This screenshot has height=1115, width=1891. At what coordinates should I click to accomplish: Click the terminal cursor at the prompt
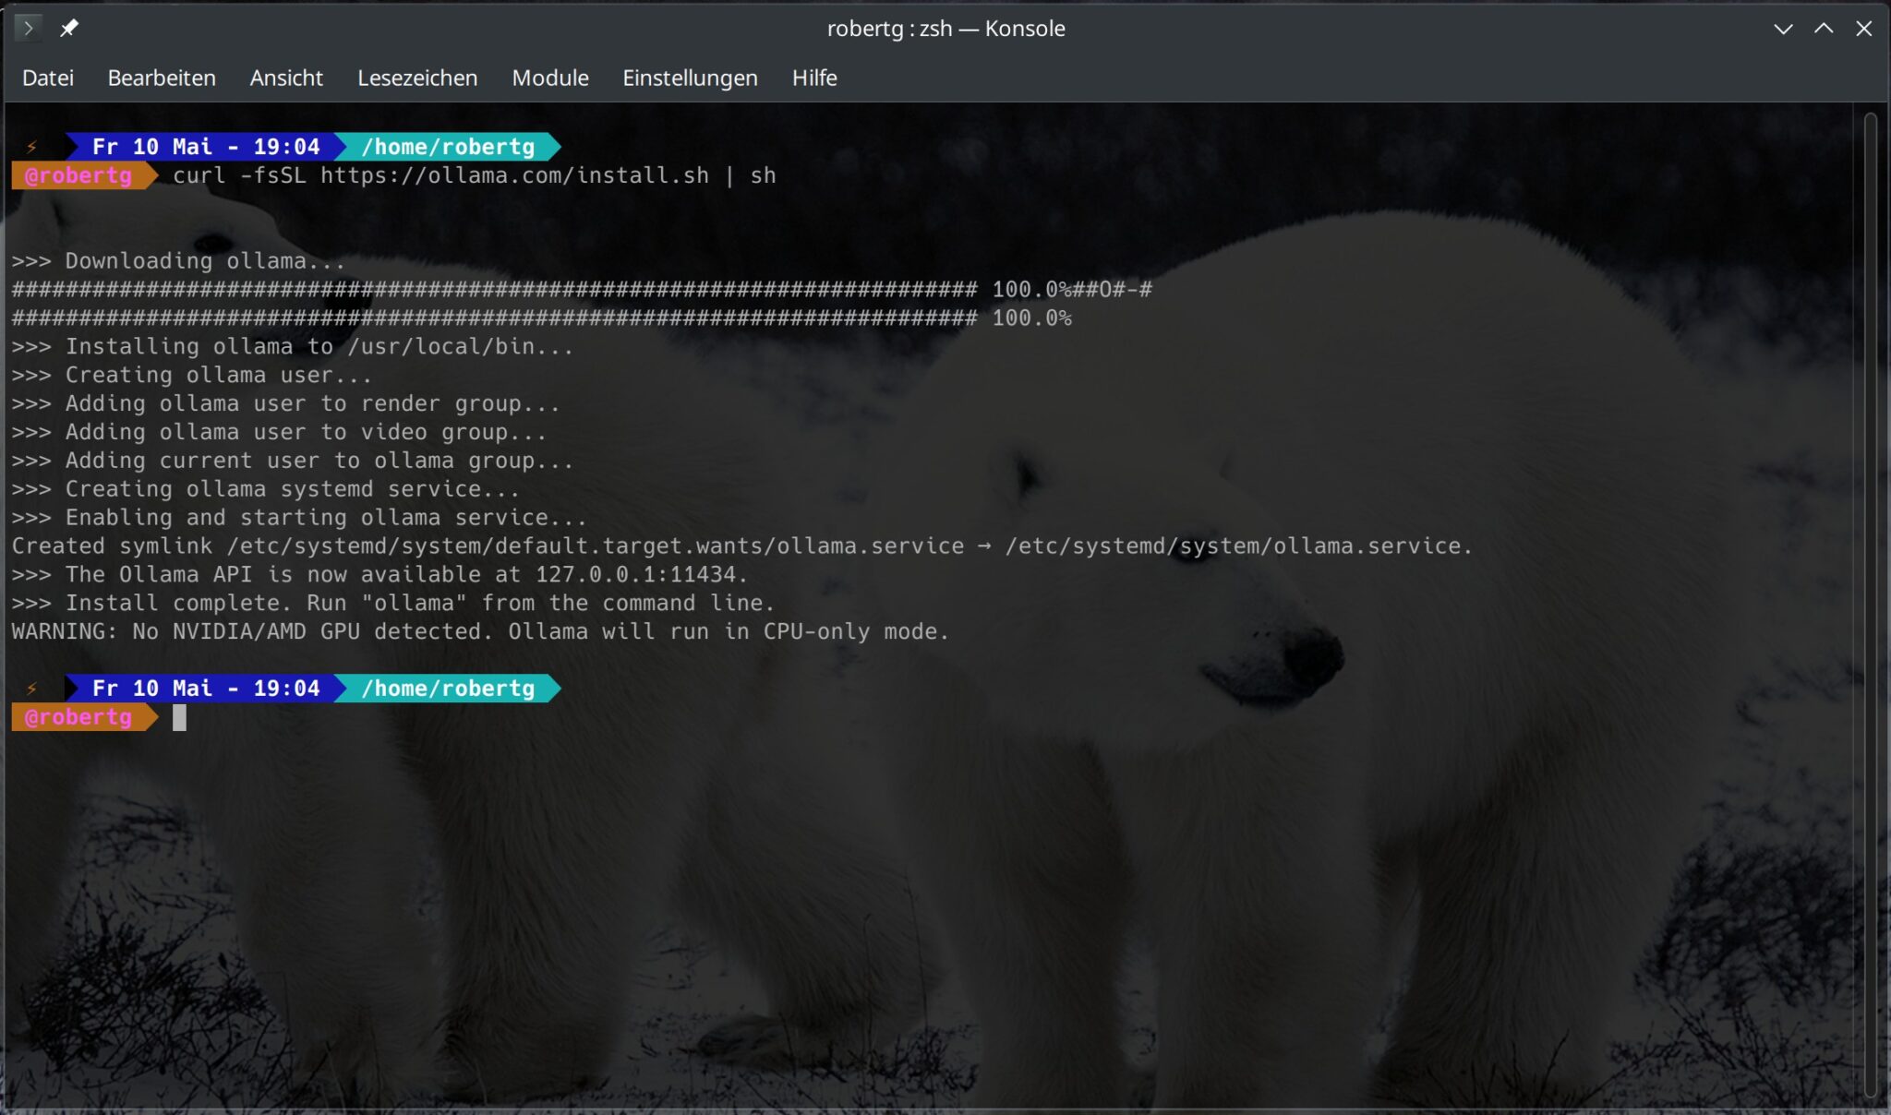click(179, 717)
